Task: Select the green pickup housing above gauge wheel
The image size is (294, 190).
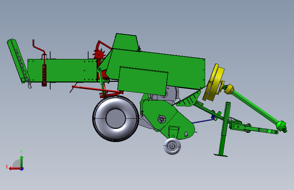Action: click(168, 120)
